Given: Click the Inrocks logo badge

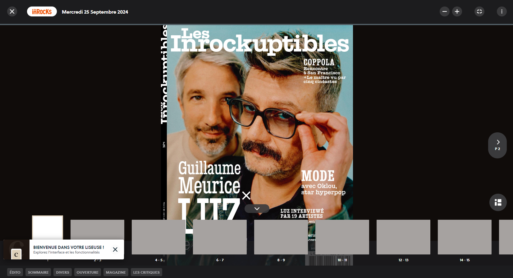Looking at the screenshot, I should 42,11.
